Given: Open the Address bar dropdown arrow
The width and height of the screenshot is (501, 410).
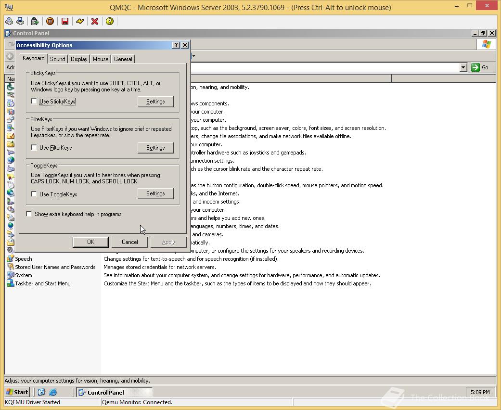Looking at the screenshot, I should (463, 67).
